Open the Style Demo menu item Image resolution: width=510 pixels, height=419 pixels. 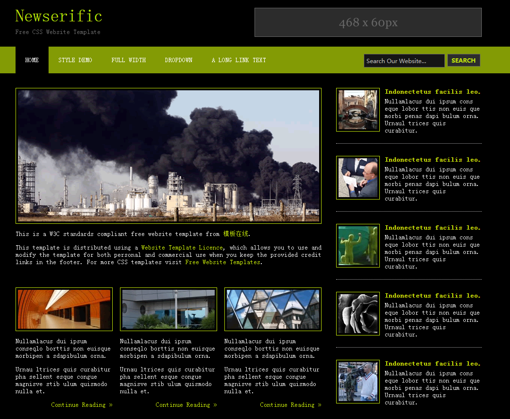75,60
